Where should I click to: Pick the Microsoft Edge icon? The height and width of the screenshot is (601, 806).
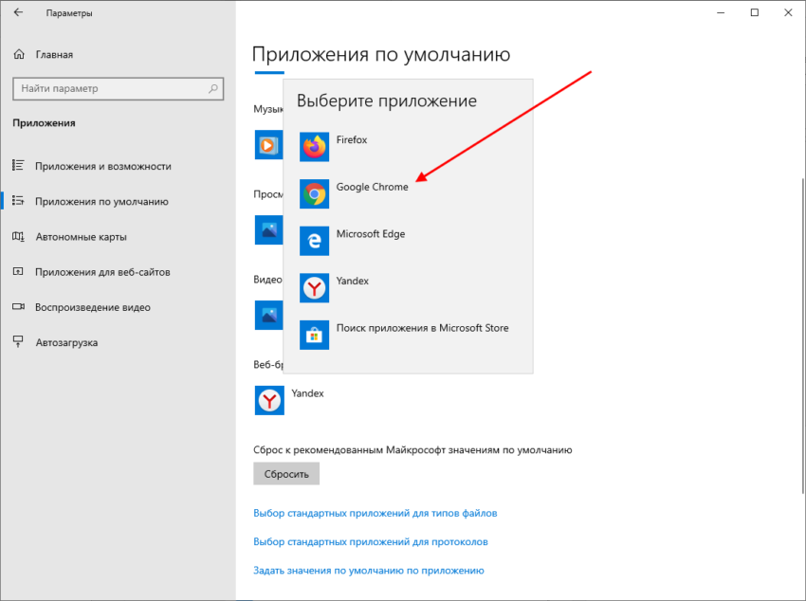tap(314, 241)
